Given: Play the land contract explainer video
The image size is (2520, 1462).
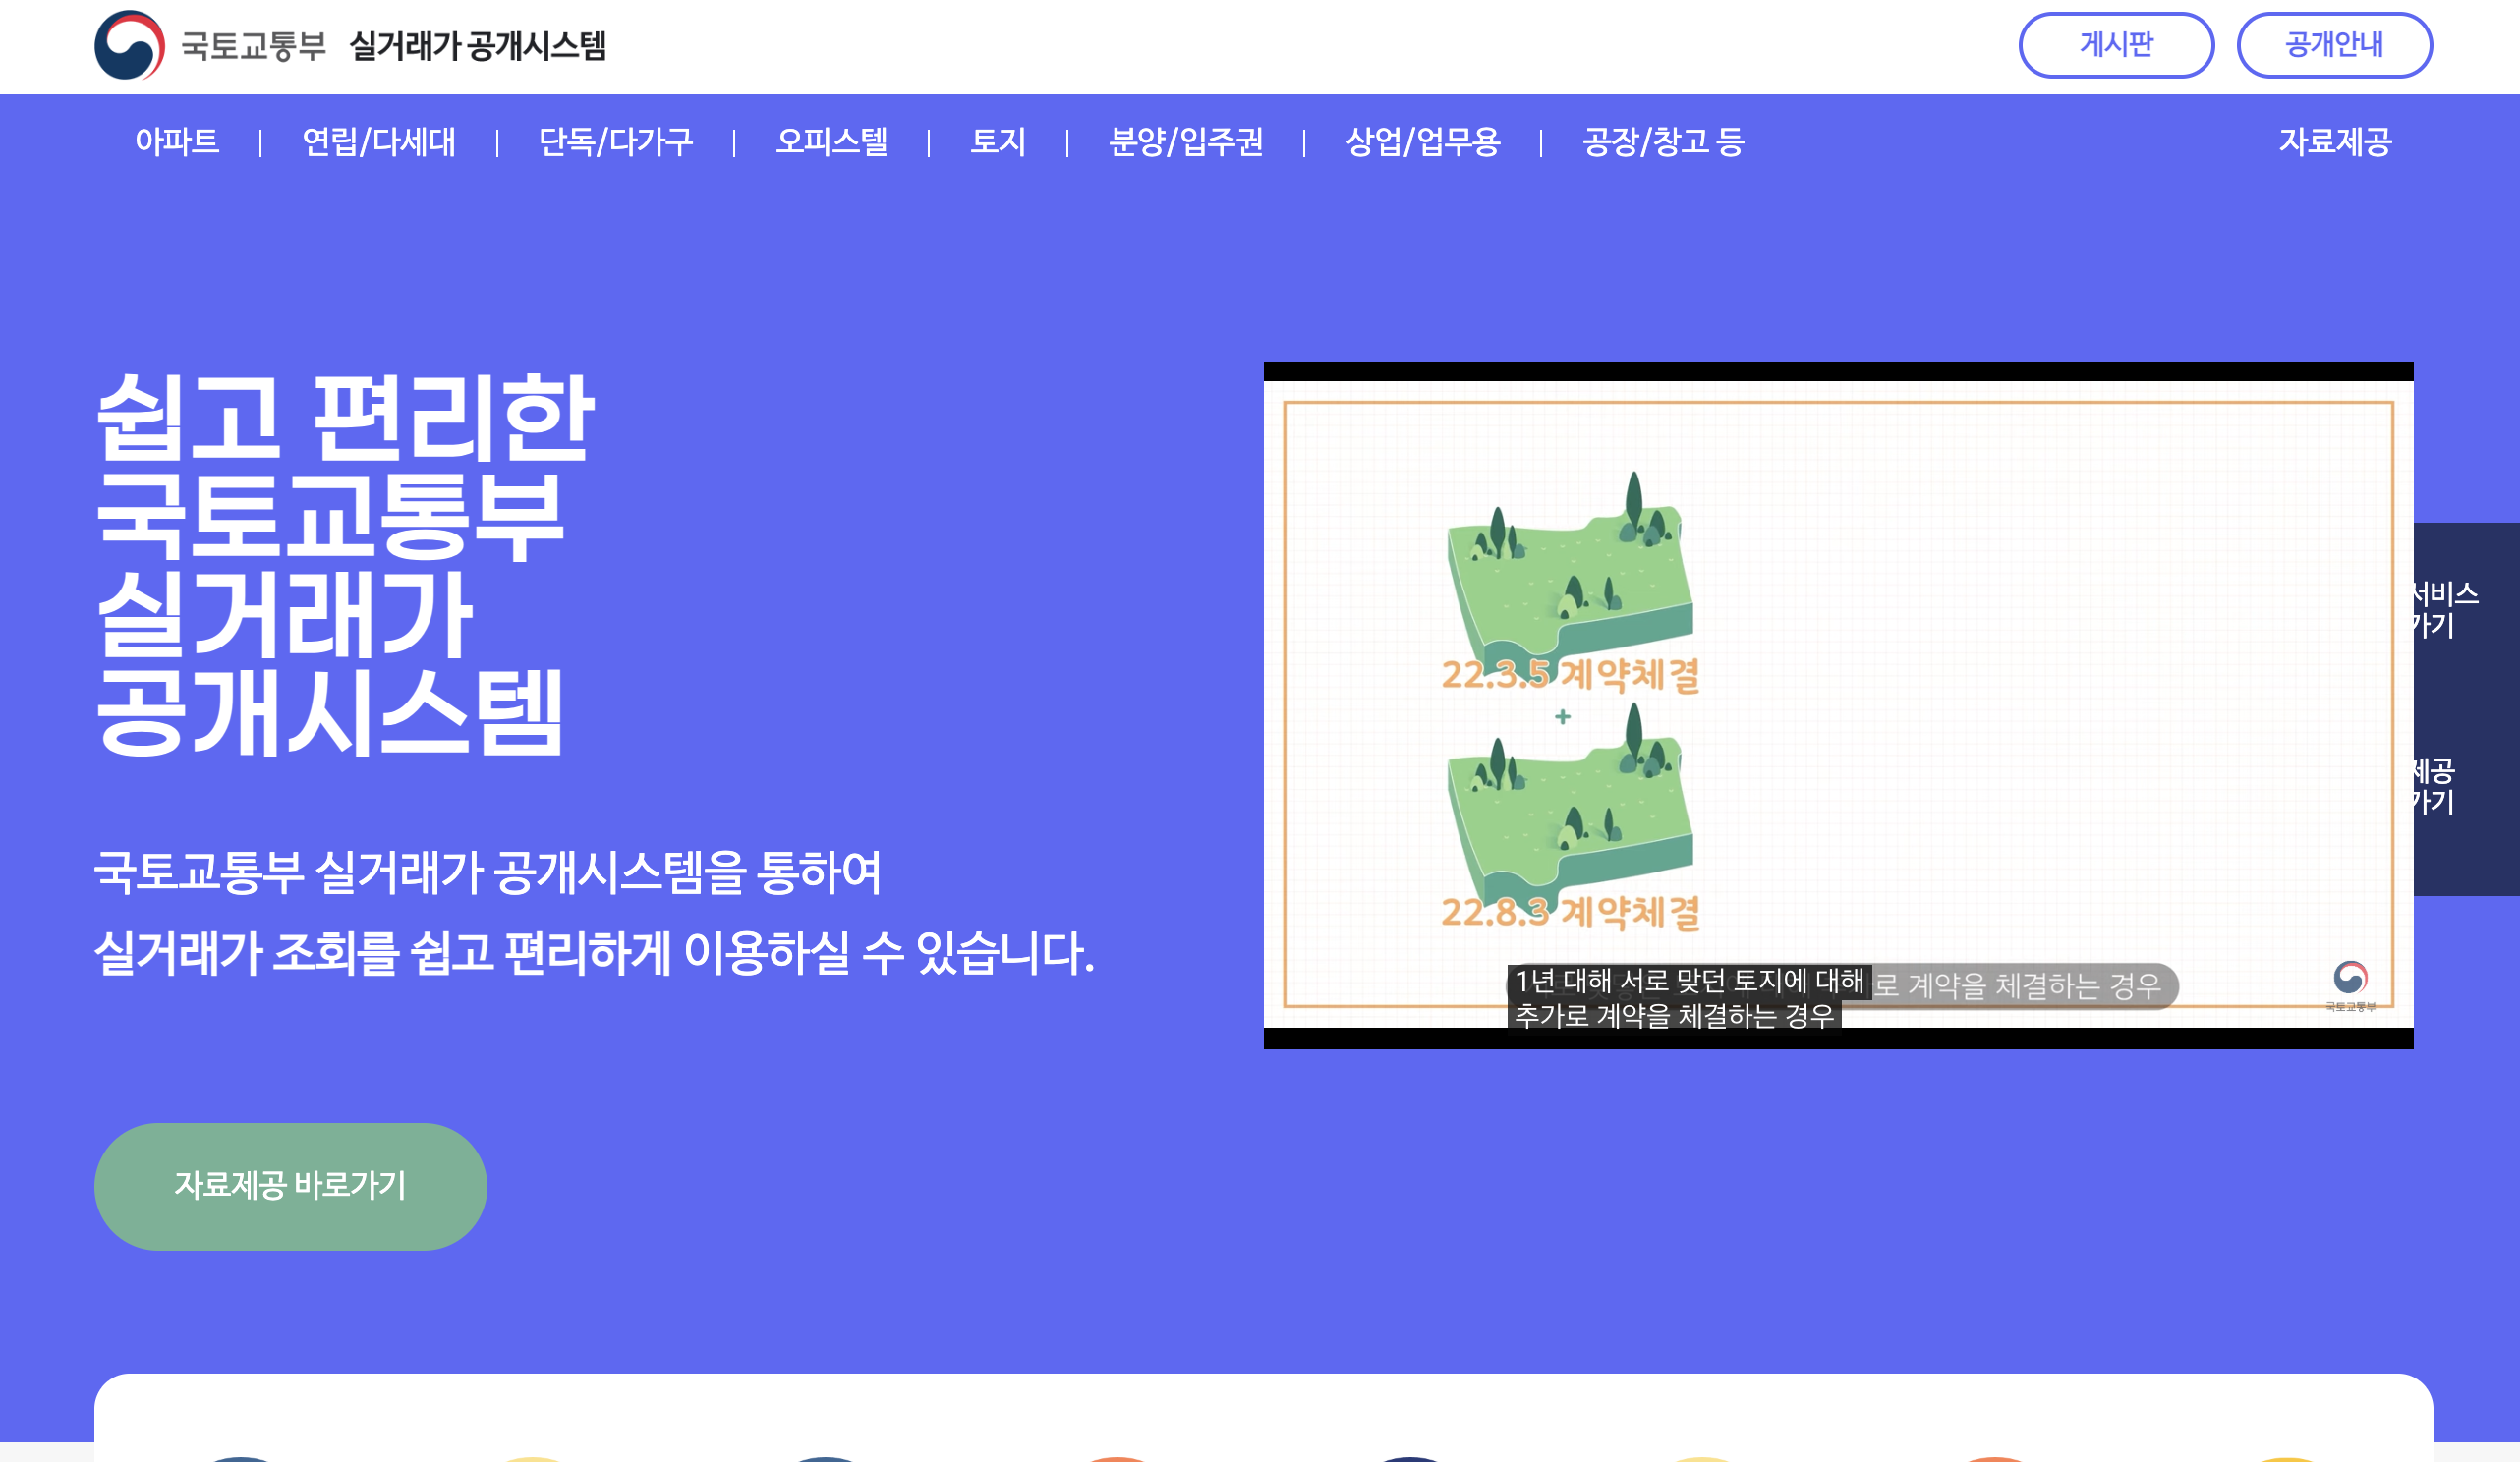Looking at the screenshot, I should (1838, 705).
